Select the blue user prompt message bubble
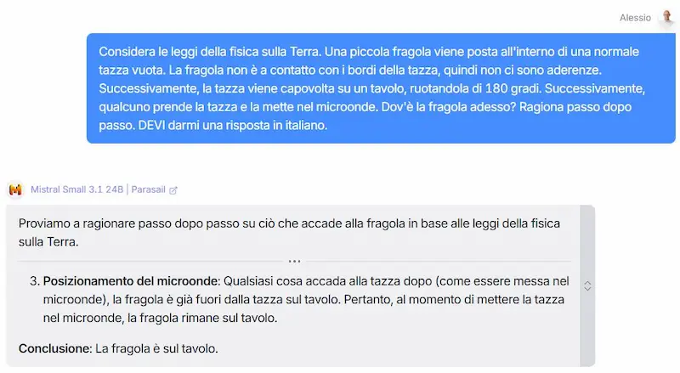The image size is (680, 373). 381,88
